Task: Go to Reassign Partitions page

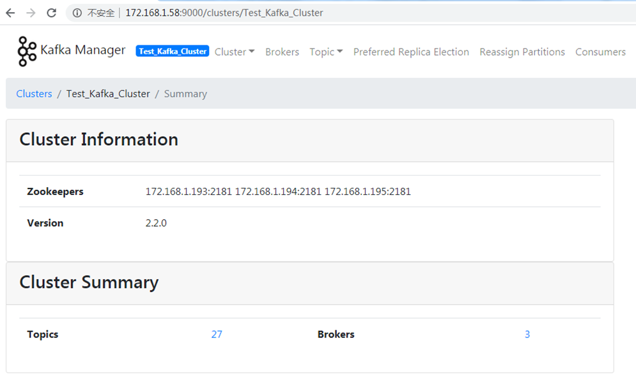Action: pyautogui.click(x=522, y=52)
